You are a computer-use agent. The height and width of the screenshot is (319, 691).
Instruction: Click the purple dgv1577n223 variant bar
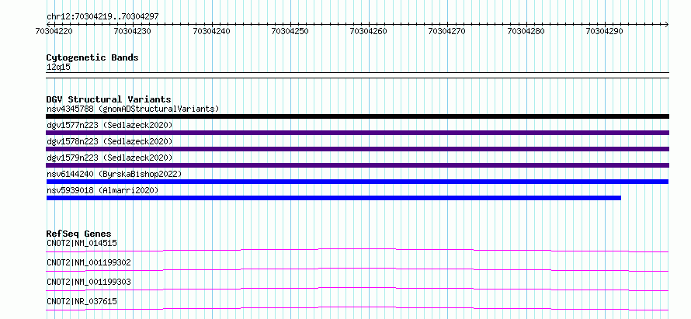(357, 133)
